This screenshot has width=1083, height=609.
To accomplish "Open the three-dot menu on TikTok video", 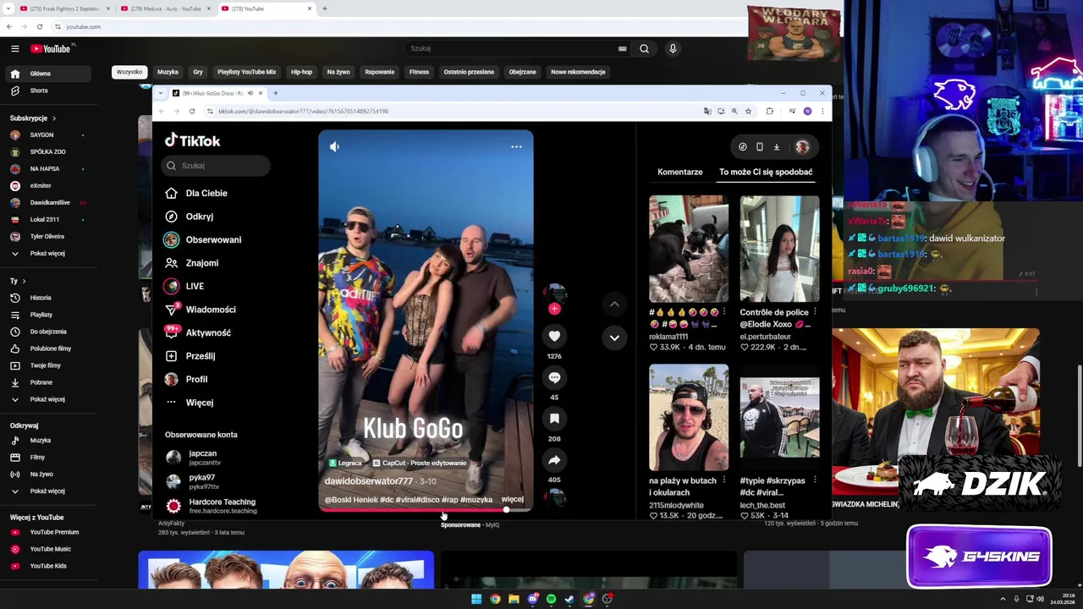I will tap(516, 147).
